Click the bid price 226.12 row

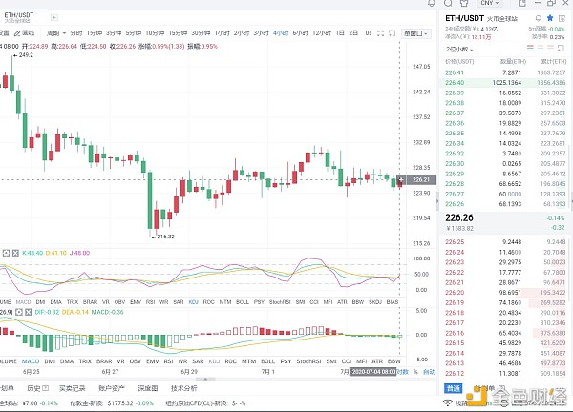[x=505, y=374]
